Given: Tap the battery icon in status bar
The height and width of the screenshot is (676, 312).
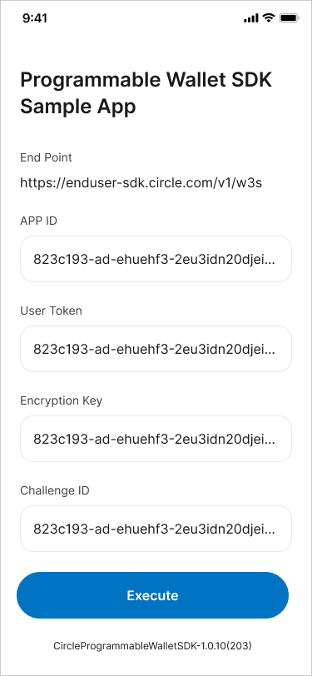Looking at the screenshot, I should (290, 18).
